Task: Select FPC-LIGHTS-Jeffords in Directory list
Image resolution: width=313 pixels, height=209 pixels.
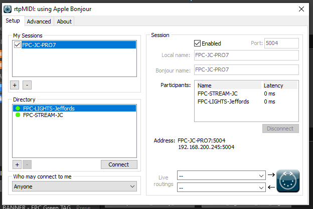Action: click(x=74, y=108)
